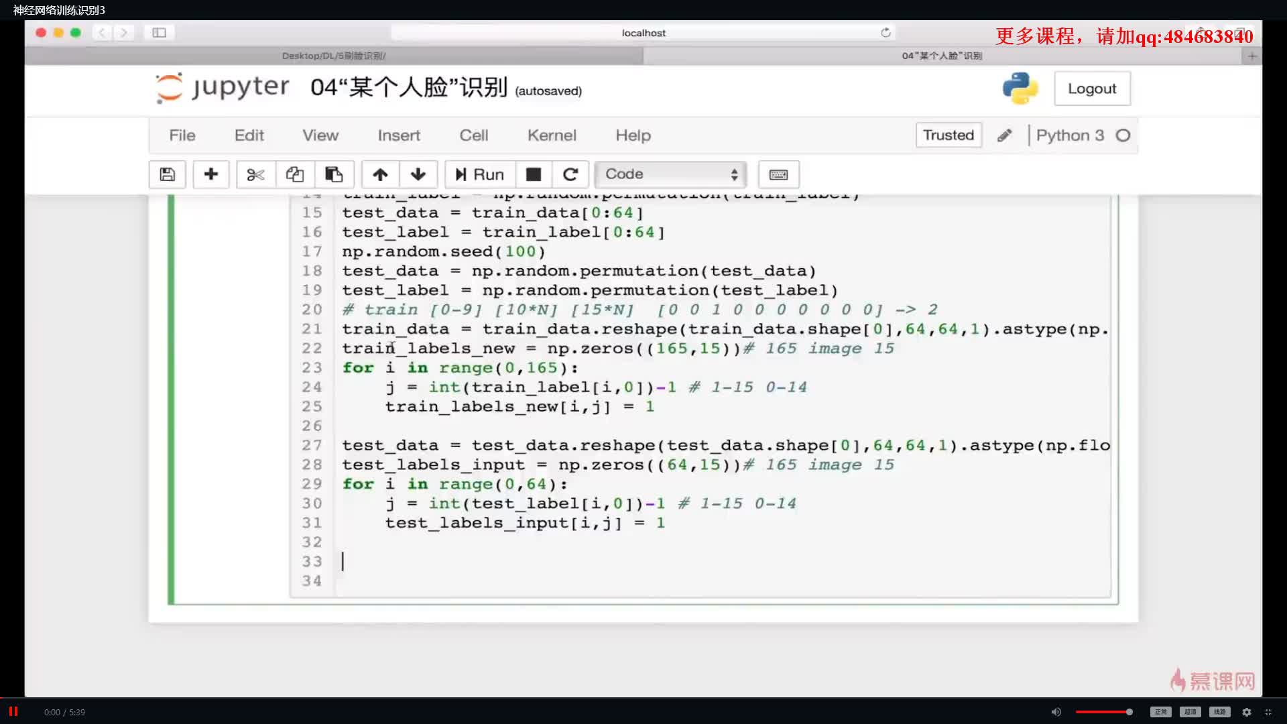Click line number 15 in the gutter
The image size is (1287, 724).
312,213
